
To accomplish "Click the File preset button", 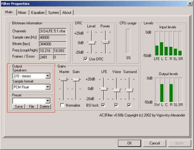I will click(32, 107).
